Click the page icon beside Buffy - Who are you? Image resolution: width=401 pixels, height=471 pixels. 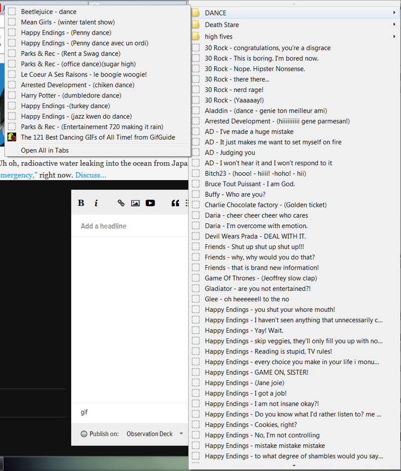click(x=196, y=194)
